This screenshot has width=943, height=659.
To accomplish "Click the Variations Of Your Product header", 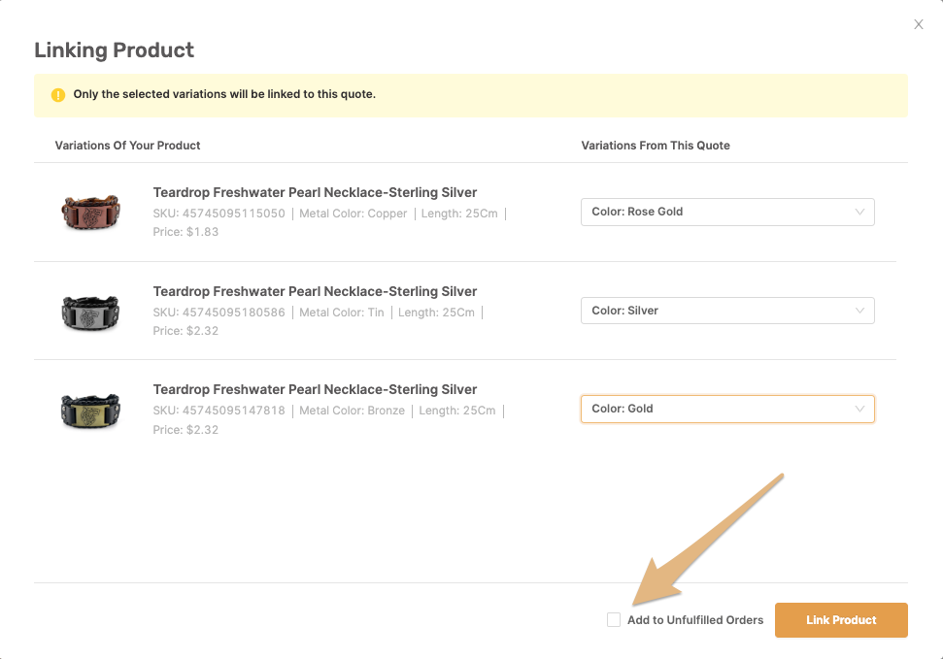I will 127,146.
